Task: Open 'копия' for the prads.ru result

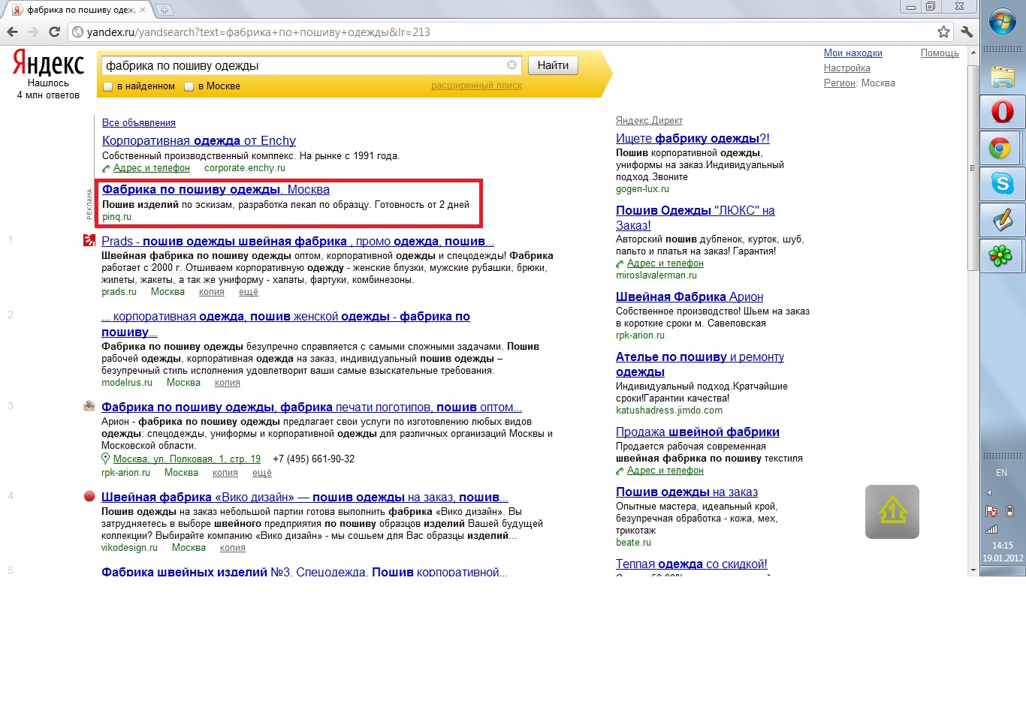Action: 212,292
